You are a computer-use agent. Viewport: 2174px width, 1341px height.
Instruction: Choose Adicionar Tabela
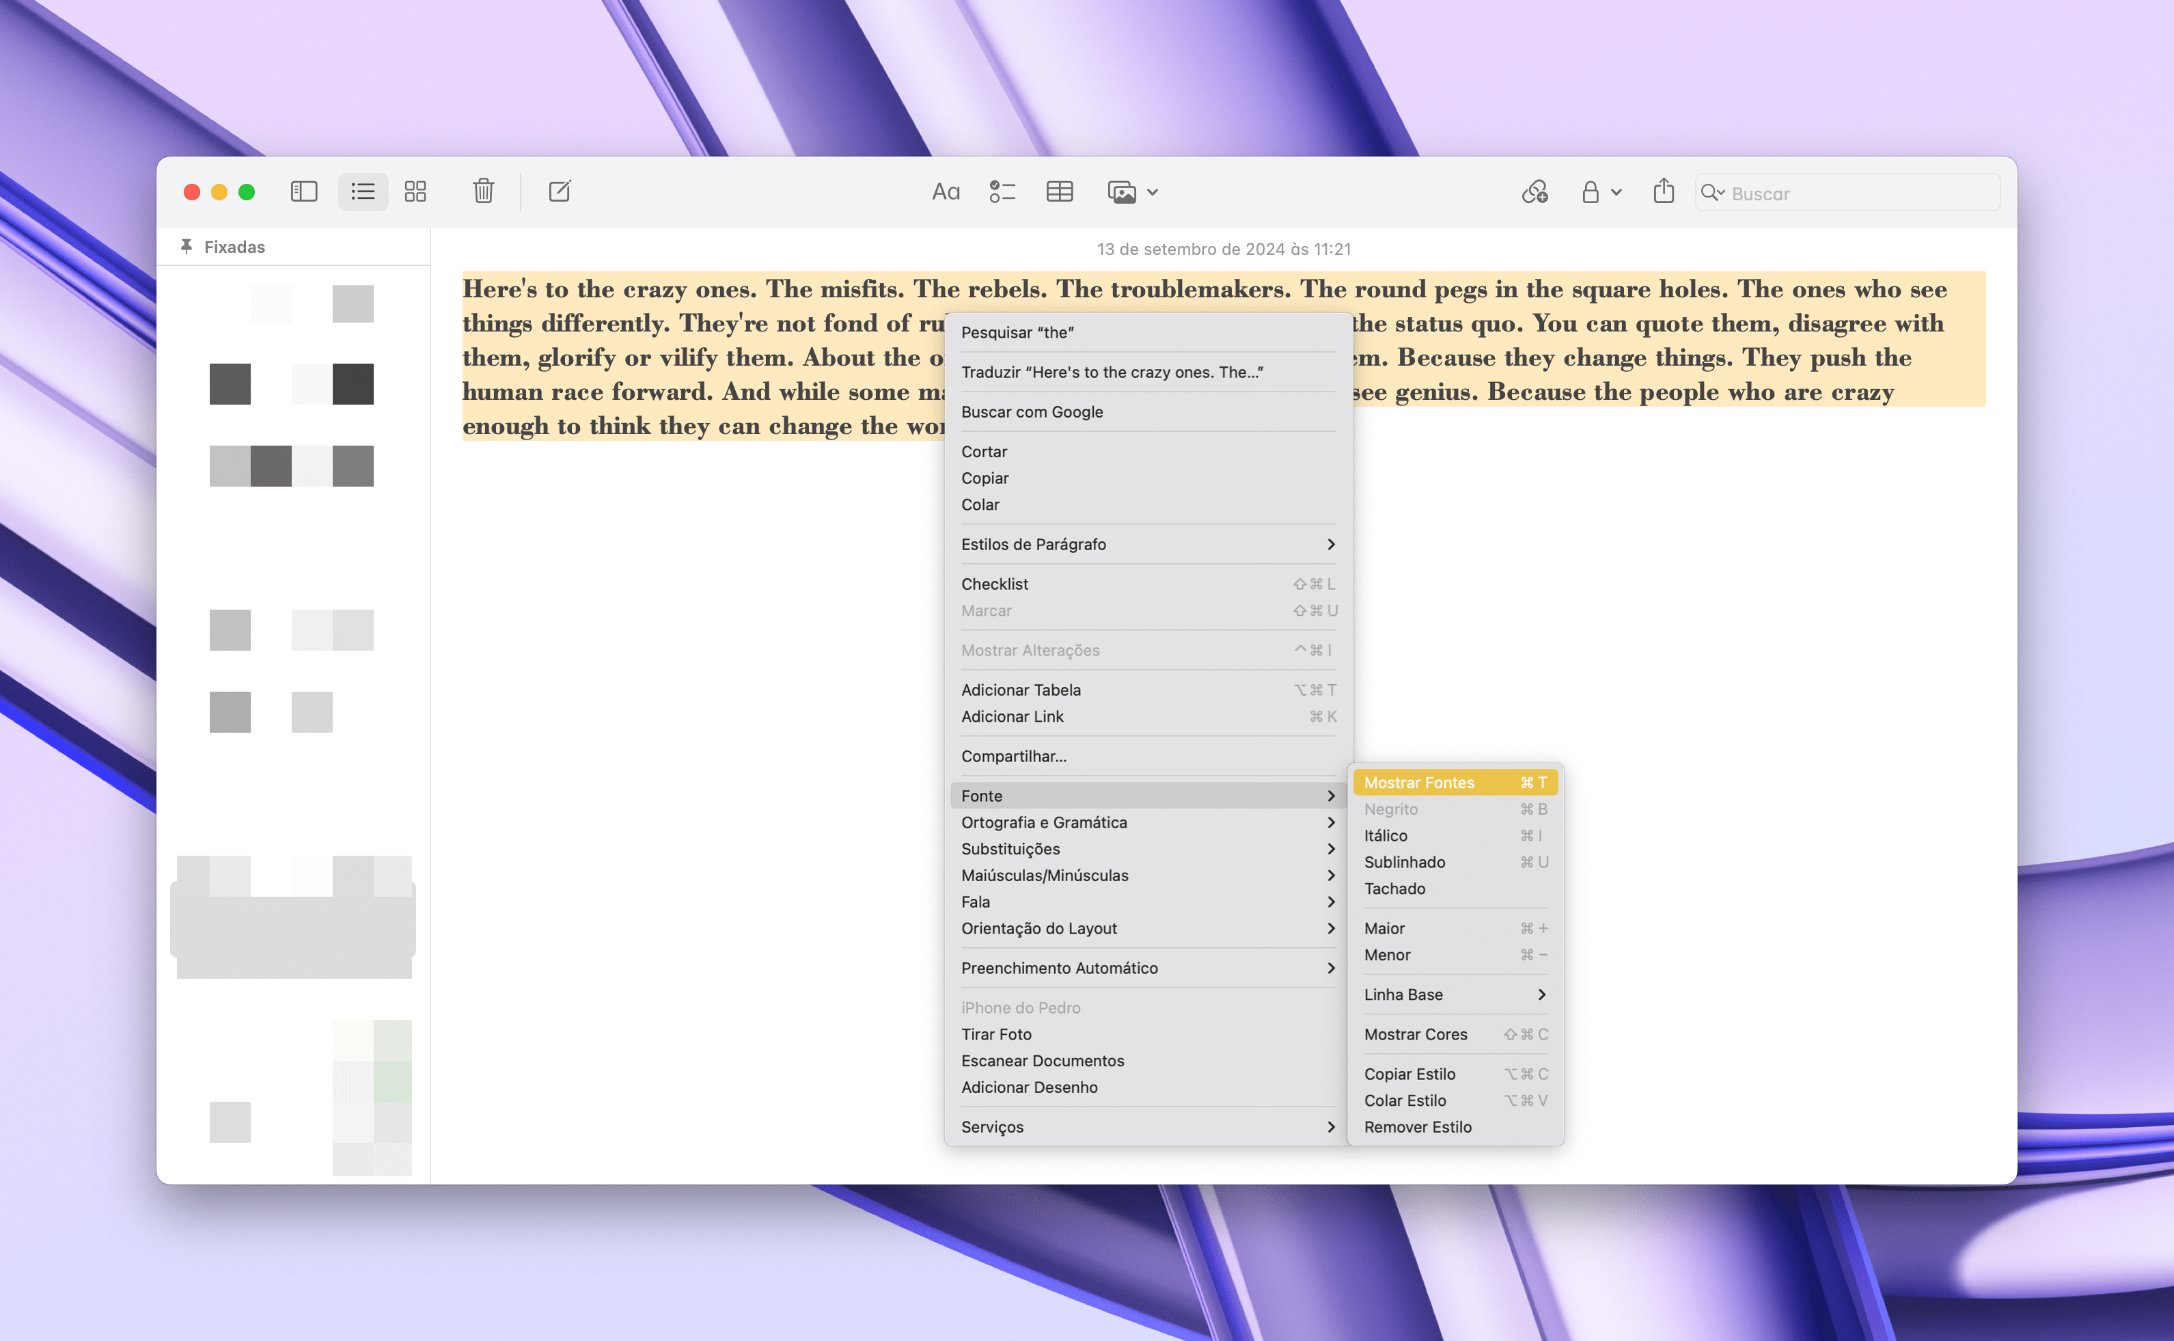point(1148,690)
